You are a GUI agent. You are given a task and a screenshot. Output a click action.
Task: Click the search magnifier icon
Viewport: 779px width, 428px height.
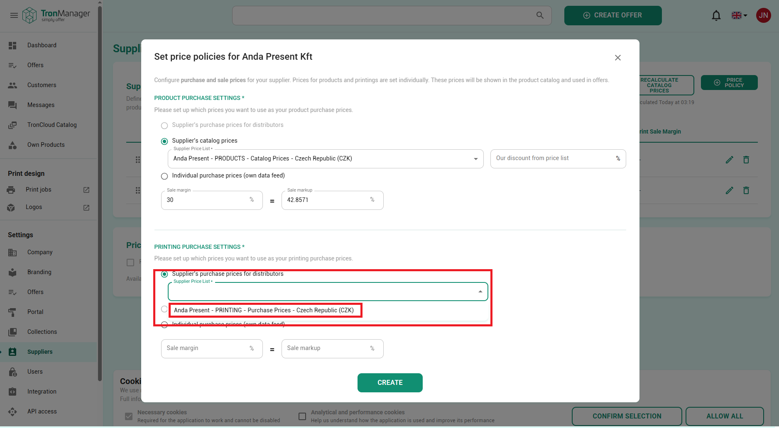click(x=540, y=15)
